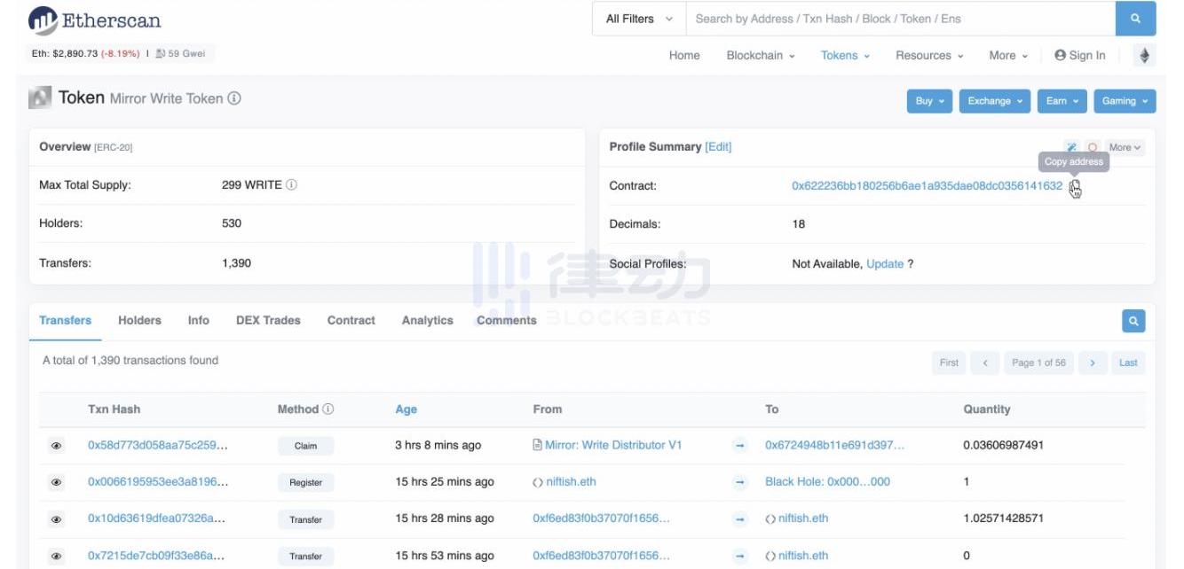Open the Exchange dropdown button
1184x569 pixels.
[995, 101]
